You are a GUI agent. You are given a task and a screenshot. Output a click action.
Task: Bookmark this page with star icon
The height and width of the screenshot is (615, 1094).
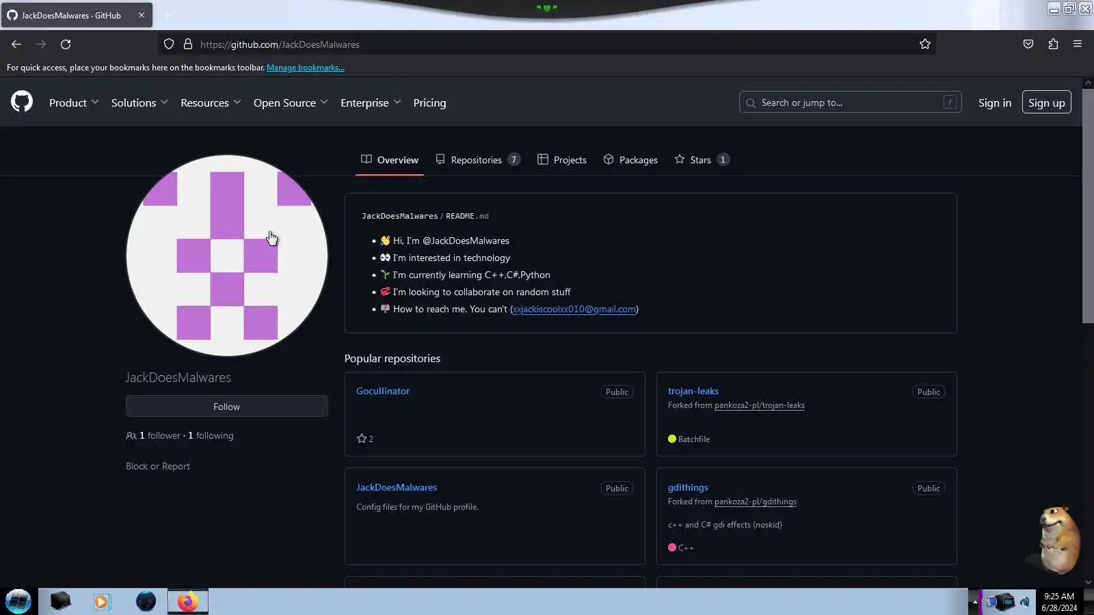(925, 44)
